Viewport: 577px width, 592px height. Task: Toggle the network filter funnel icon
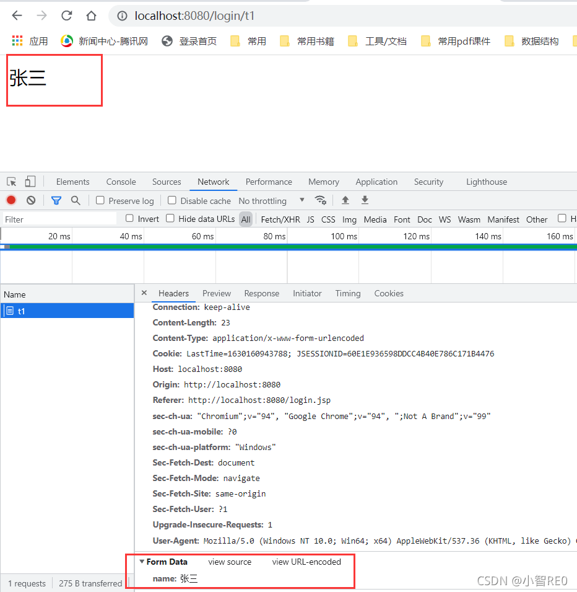pos(56,200)
